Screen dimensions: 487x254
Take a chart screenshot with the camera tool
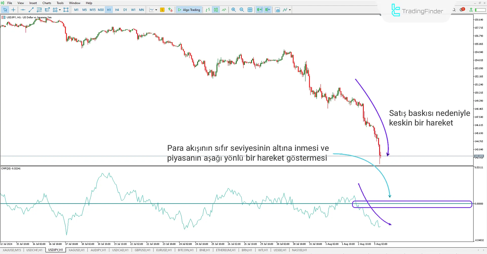coord(277,10)
